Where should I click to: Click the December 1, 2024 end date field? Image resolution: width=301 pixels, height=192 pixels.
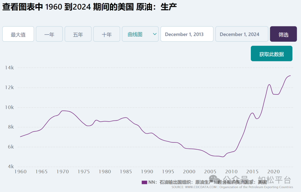click(x=242, y=34)
